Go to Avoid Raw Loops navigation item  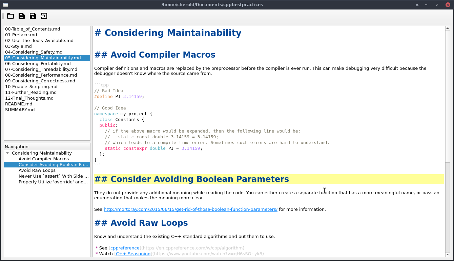[x=37, y=170]
